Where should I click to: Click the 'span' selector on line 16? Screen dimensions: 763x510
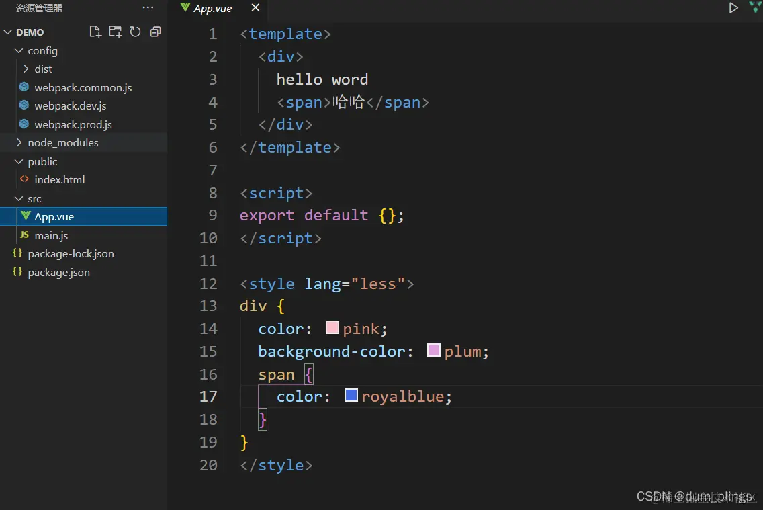(x=276, y=374)
